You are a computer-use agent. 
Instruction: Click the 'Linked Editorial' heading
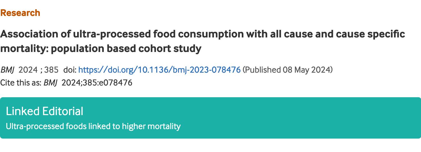tap(45, 111)
